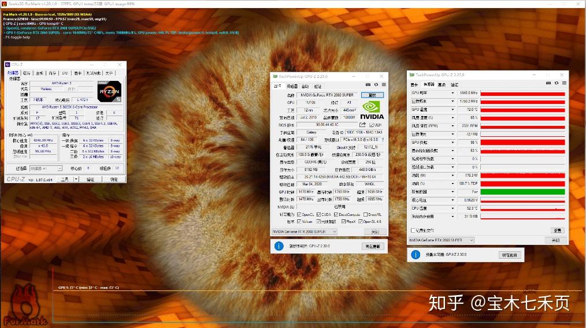Click BIOS share/export arrow icon
This screenshot has width=586, height=328.
click(362, 125)
